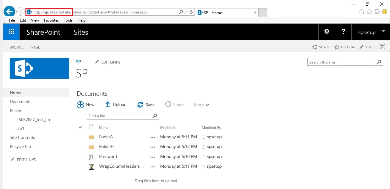Open 25067627_test_lib library link
Viewport: 390px width, 189px height.
coord(33,120)
